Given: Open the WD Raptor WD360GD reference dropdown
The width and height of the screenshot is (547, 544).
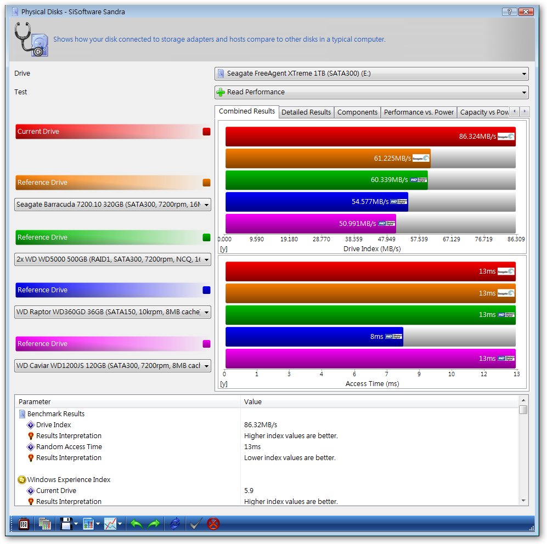Looking at the screenshot, I should pyautogui.click(x=112, y=312).
